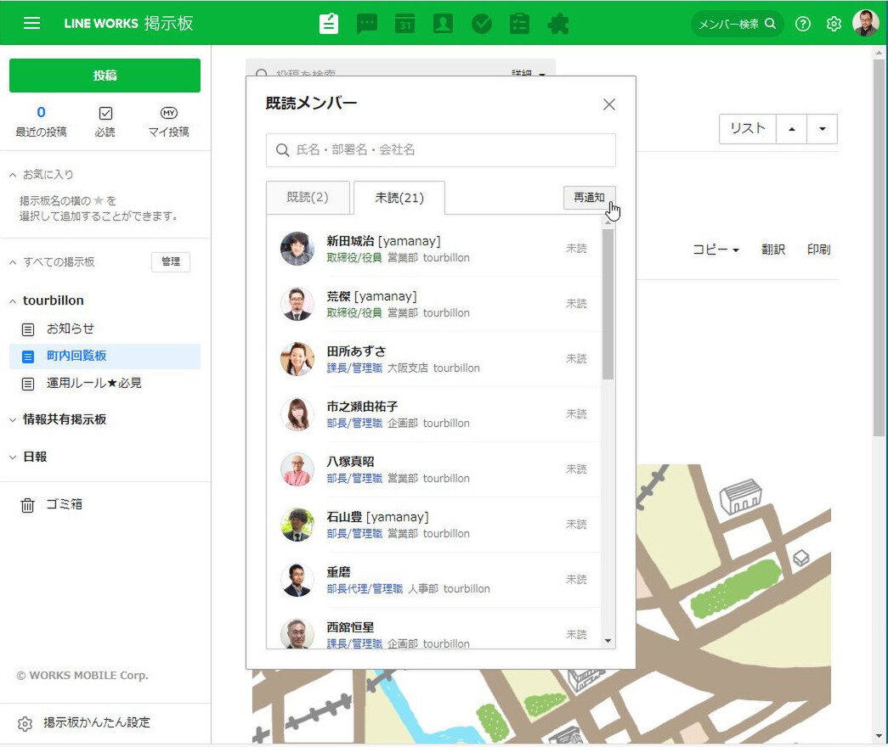Click the member list scrollbar thumb

pyautogui.click(x=608, y=304)
